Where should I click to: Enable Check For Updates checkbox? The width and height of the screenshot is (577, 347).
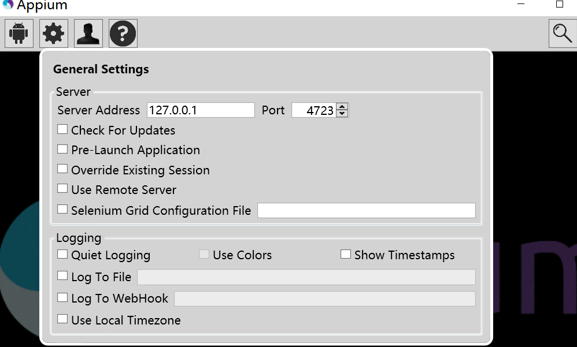(62, 129)
